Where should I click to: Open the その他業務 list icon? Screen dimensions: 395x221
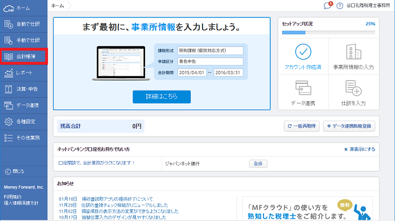tap(8, 138)
